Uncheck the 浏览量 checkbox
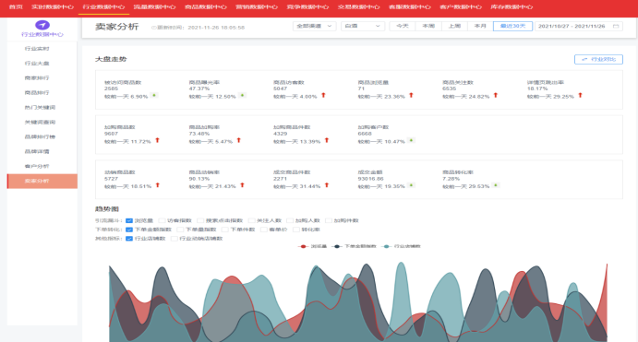The height and width of the screenshot is (342, 638). (129, 220)
